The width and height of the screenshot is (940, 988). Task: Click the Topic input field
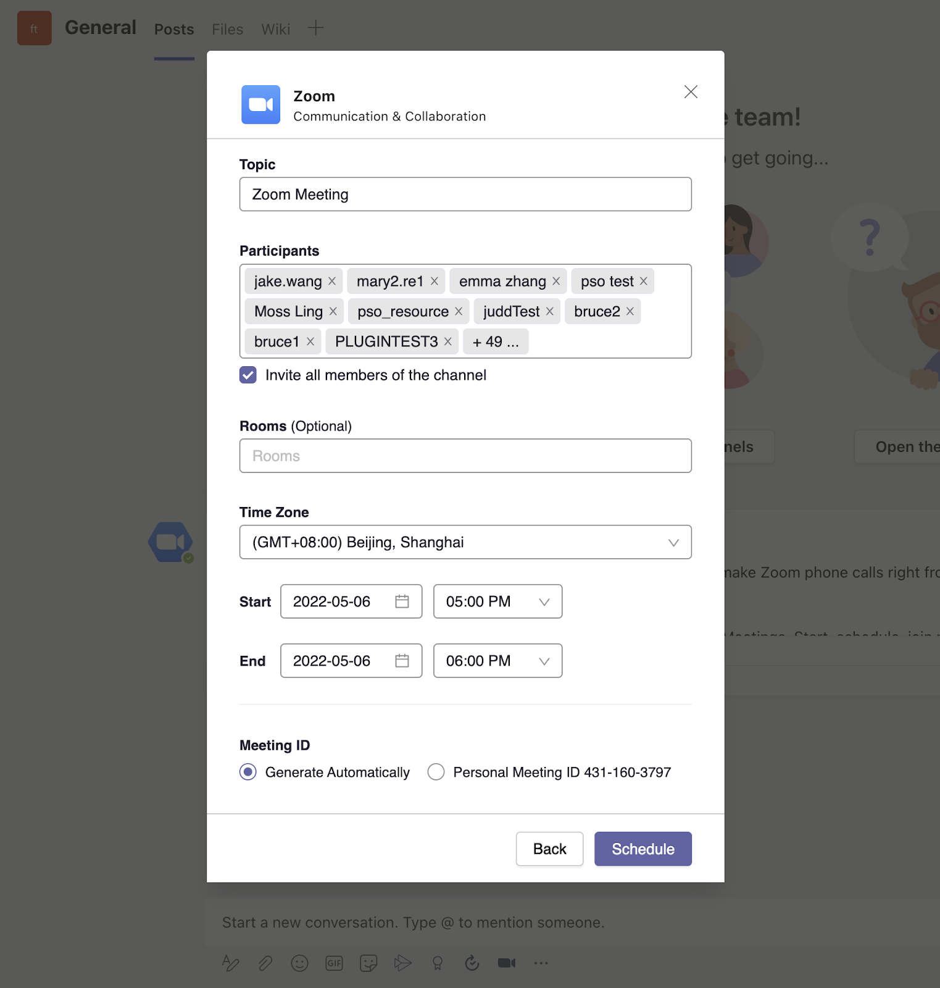pos(465,195)
